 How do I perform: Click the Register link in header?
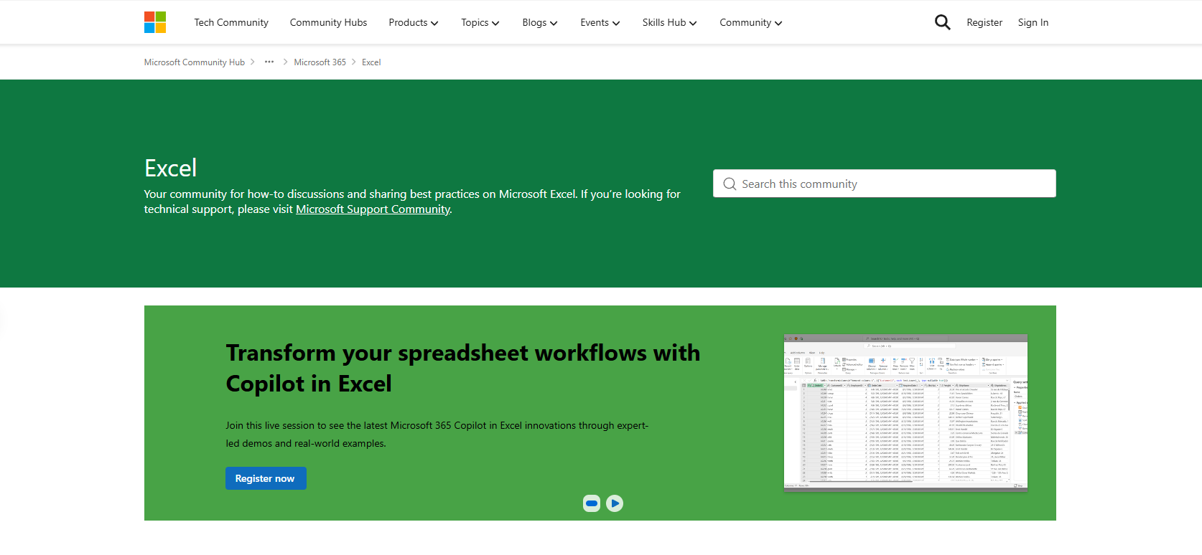tap(984, 22)
